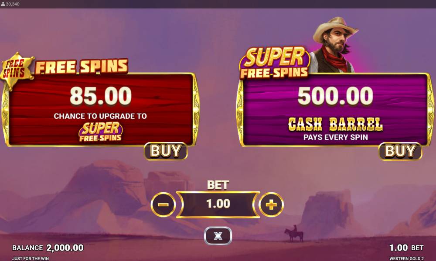Image resolution: width=436 pixels, height=261 pixels.
Task: Click the Super Free Spins purple logo
Action: point(274,63)
